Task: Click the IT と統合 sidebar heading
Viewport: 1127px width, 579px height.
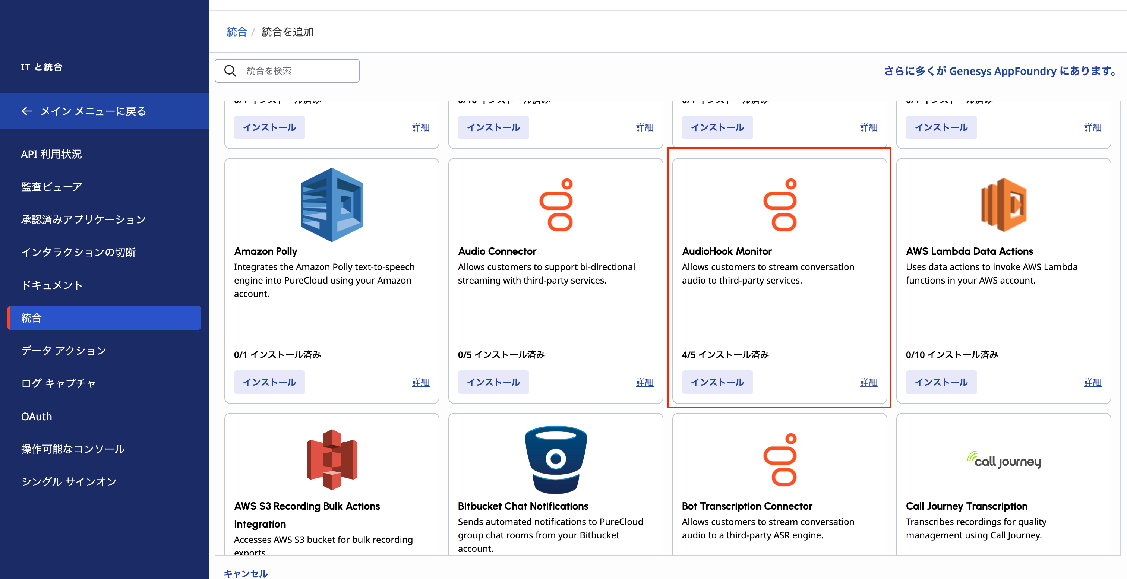Action: click(42, 67)
